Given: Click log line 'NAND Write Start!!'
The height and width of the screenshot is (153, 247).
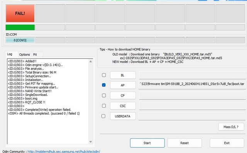Looking at the screenshot, I should 30,91.
